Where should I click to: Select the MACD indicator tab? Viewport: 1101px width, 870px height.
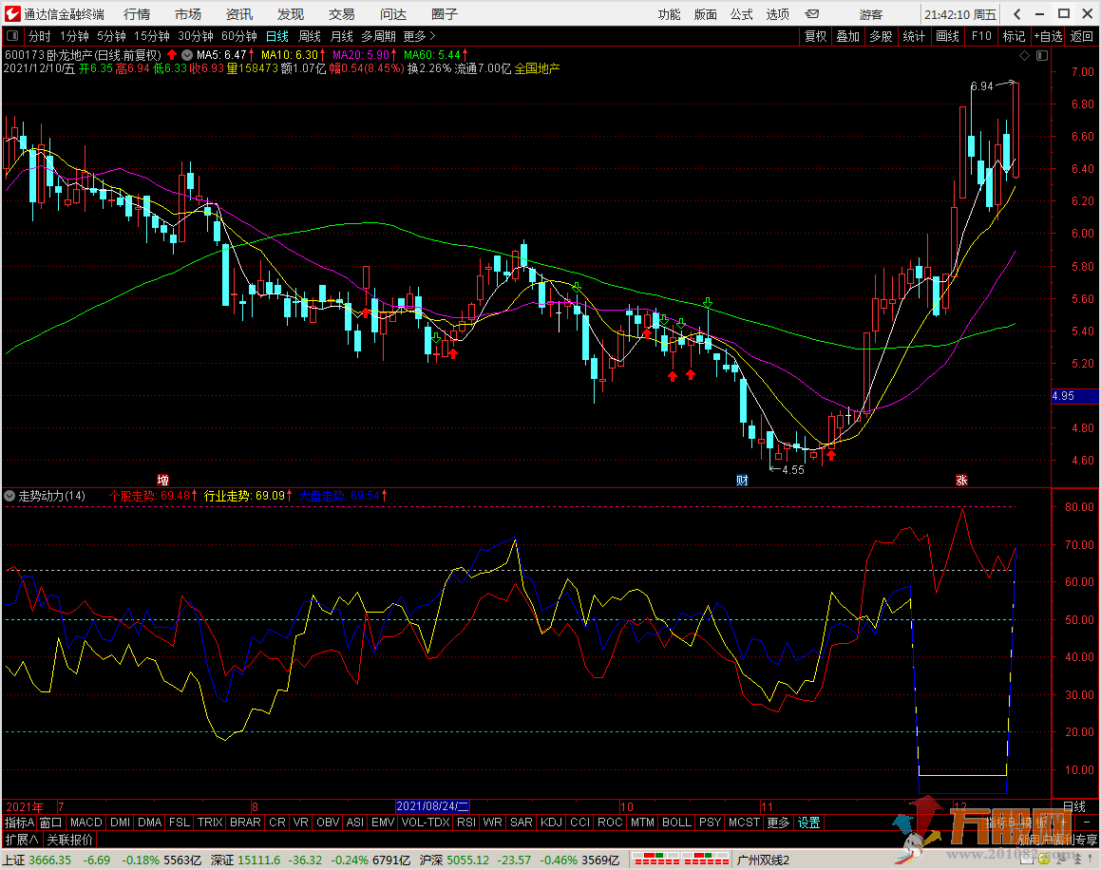point(85,823)
